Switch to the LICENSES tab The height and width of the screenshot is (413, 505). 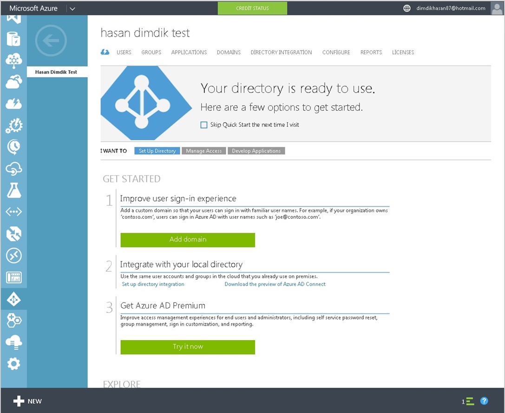pyautogui.click(x=403, y=52)
